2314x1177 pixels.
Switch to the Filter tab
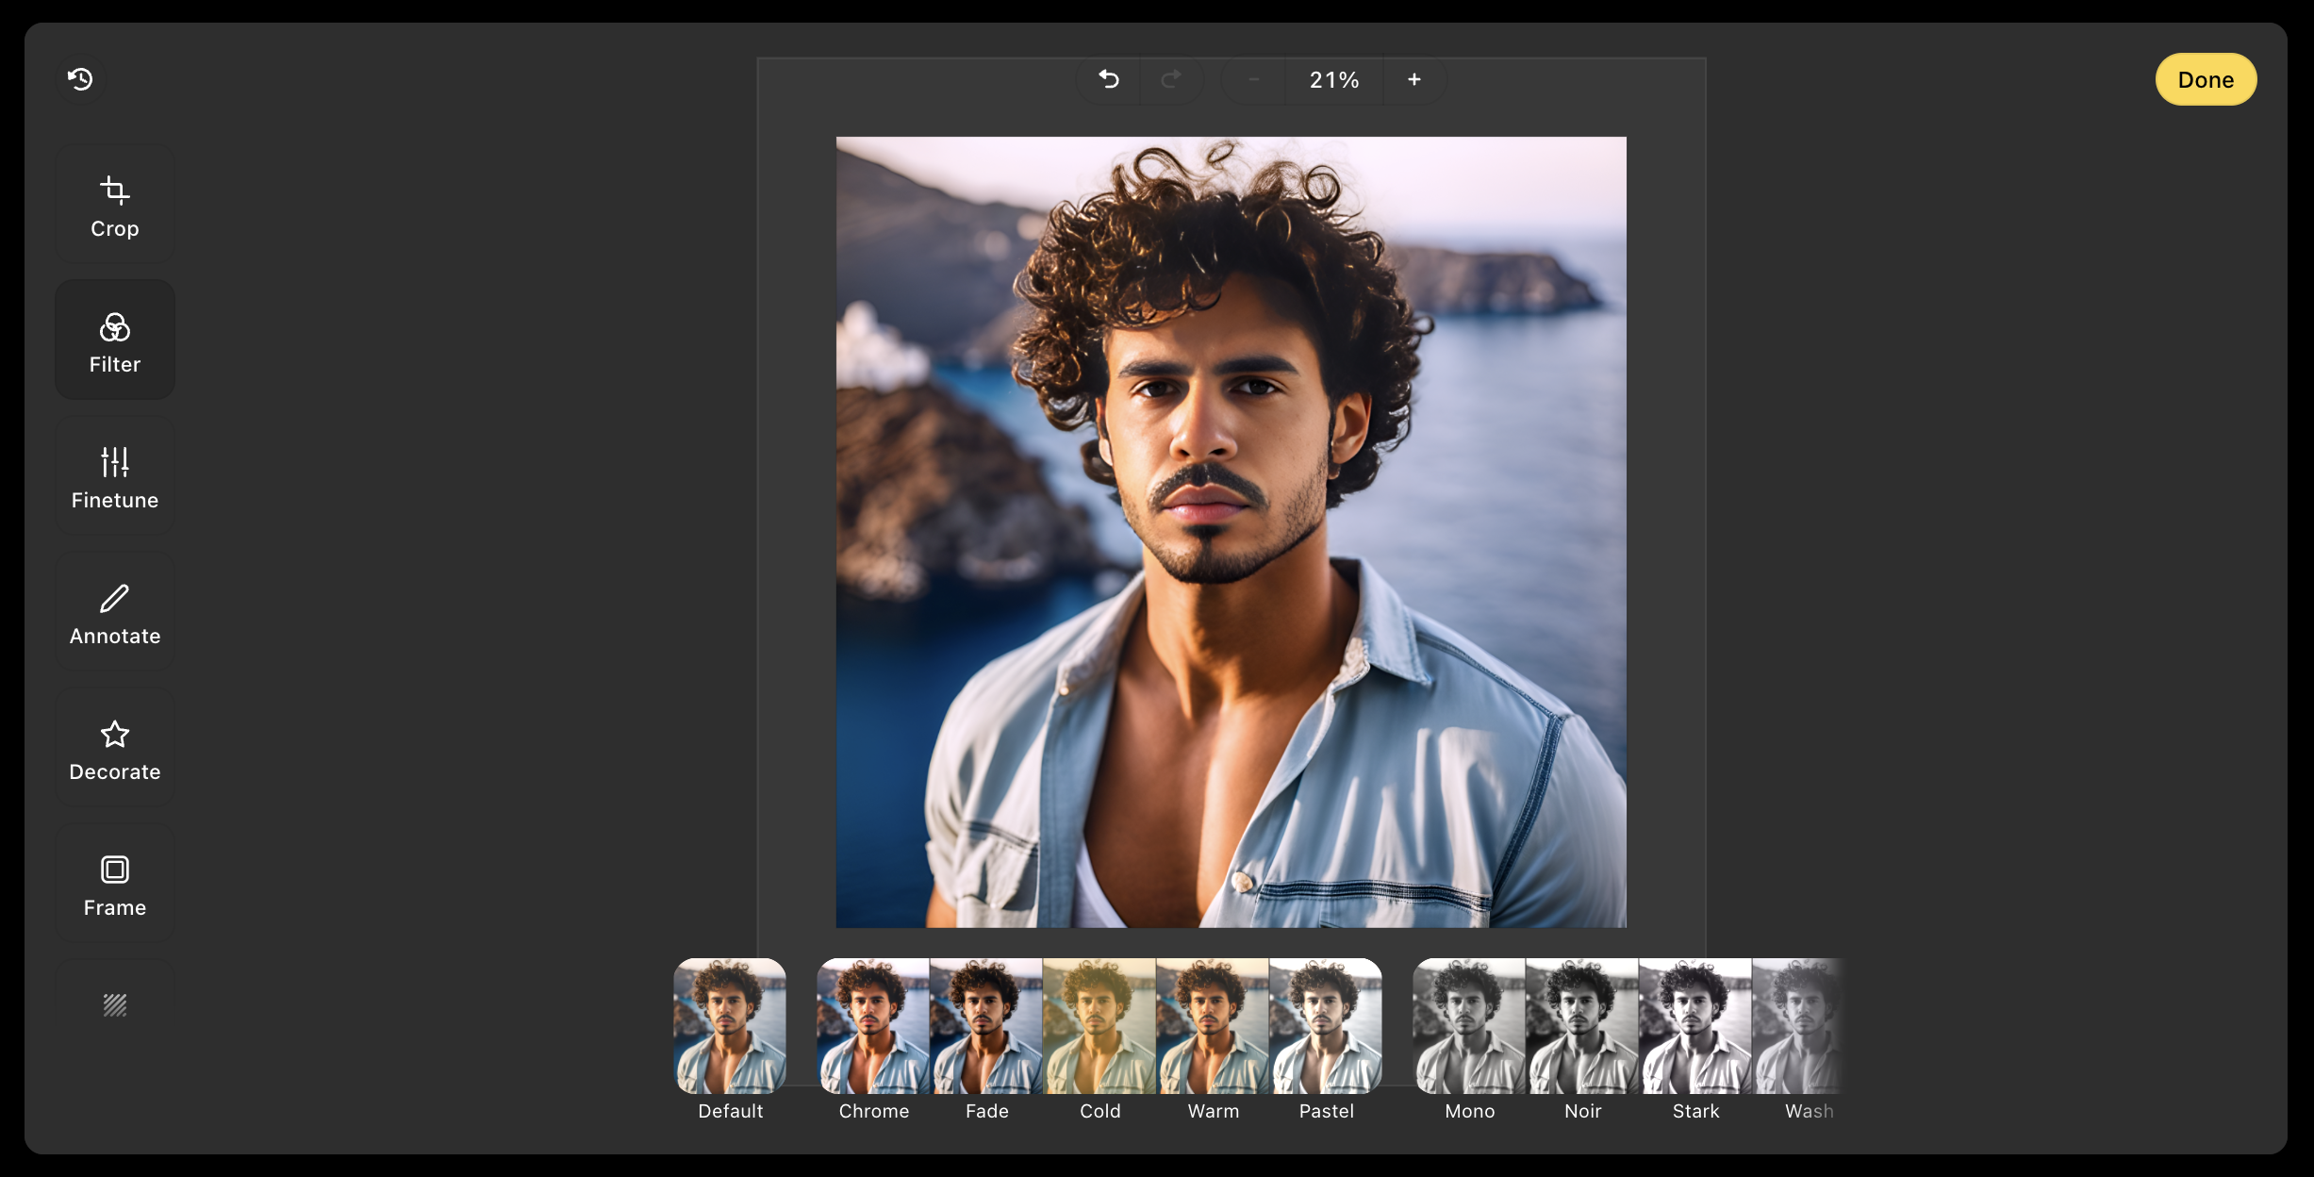tap(115, 340)
